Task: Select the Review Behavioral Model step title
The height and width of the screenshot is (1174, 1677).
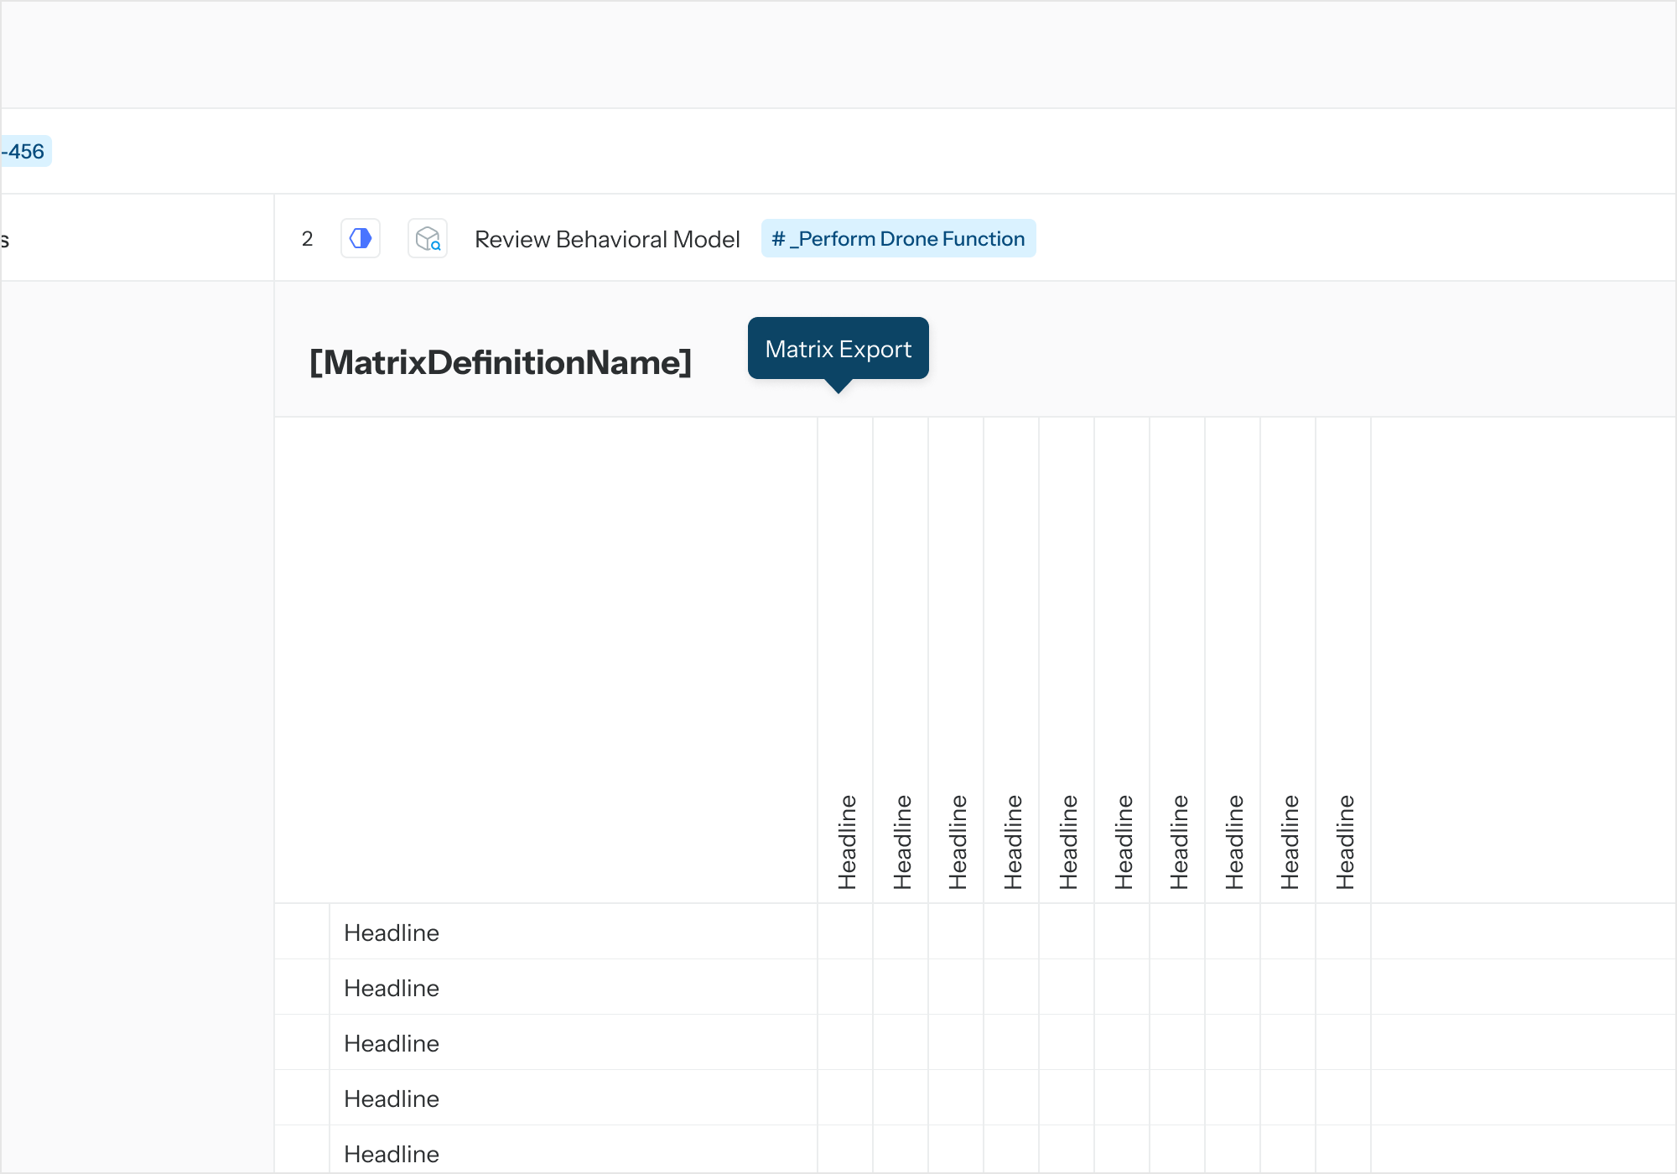Action: 607,240
